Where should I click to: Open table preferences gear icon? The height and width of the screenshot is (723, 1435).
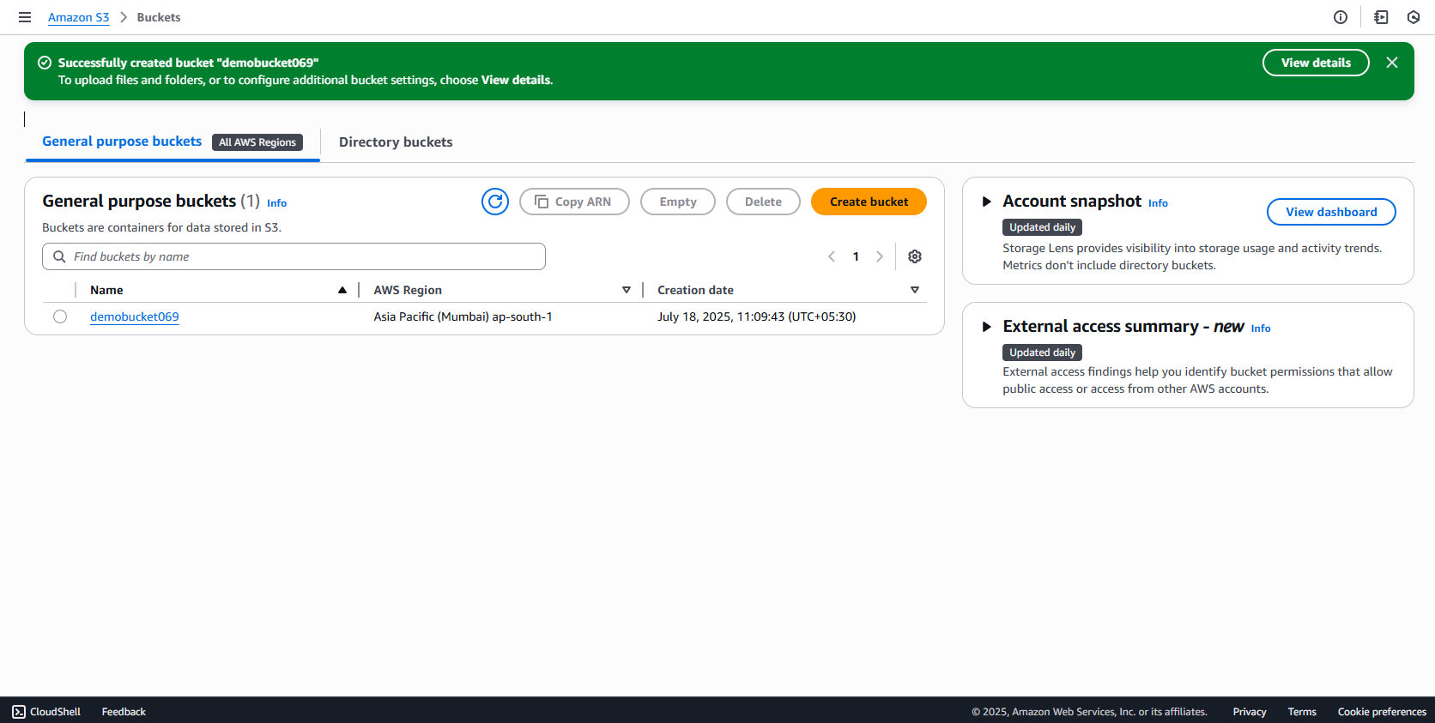pos(915,256)
